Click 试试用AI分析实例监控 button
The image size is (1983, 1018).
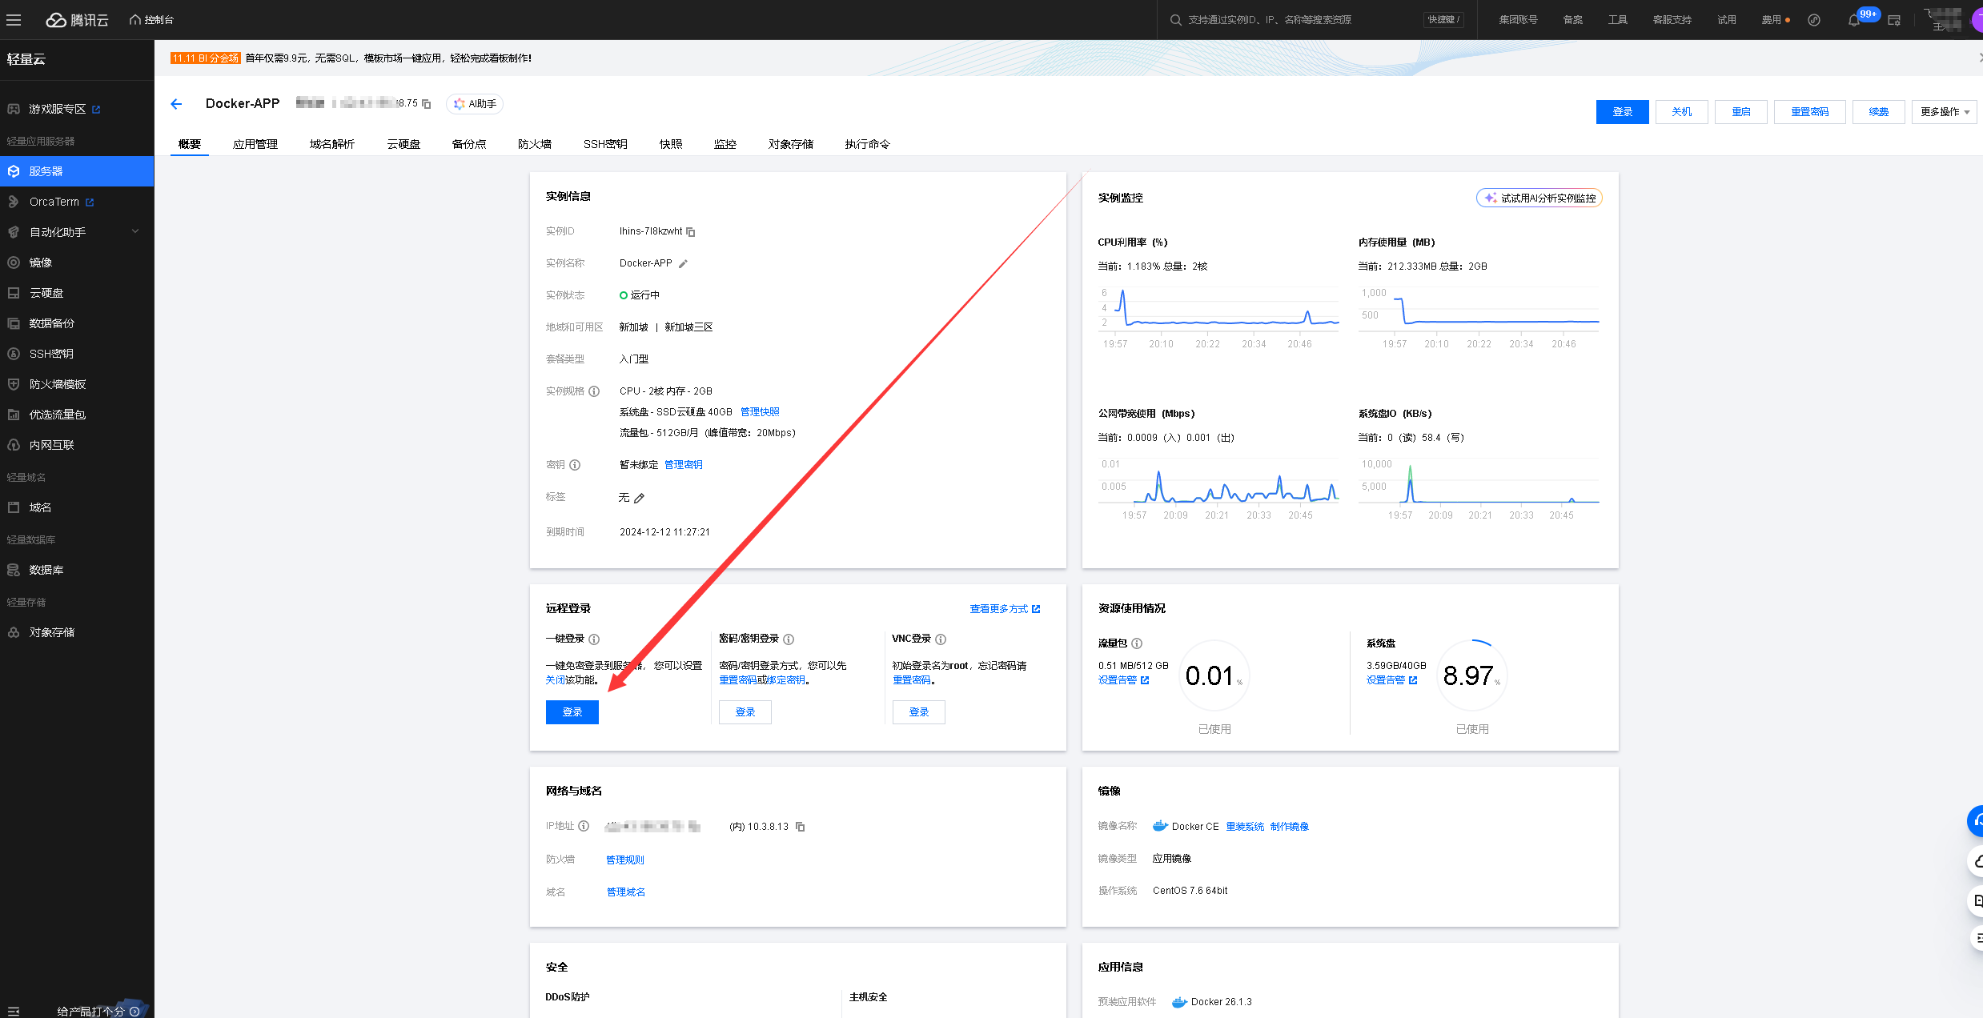(x=1539, y=198)
